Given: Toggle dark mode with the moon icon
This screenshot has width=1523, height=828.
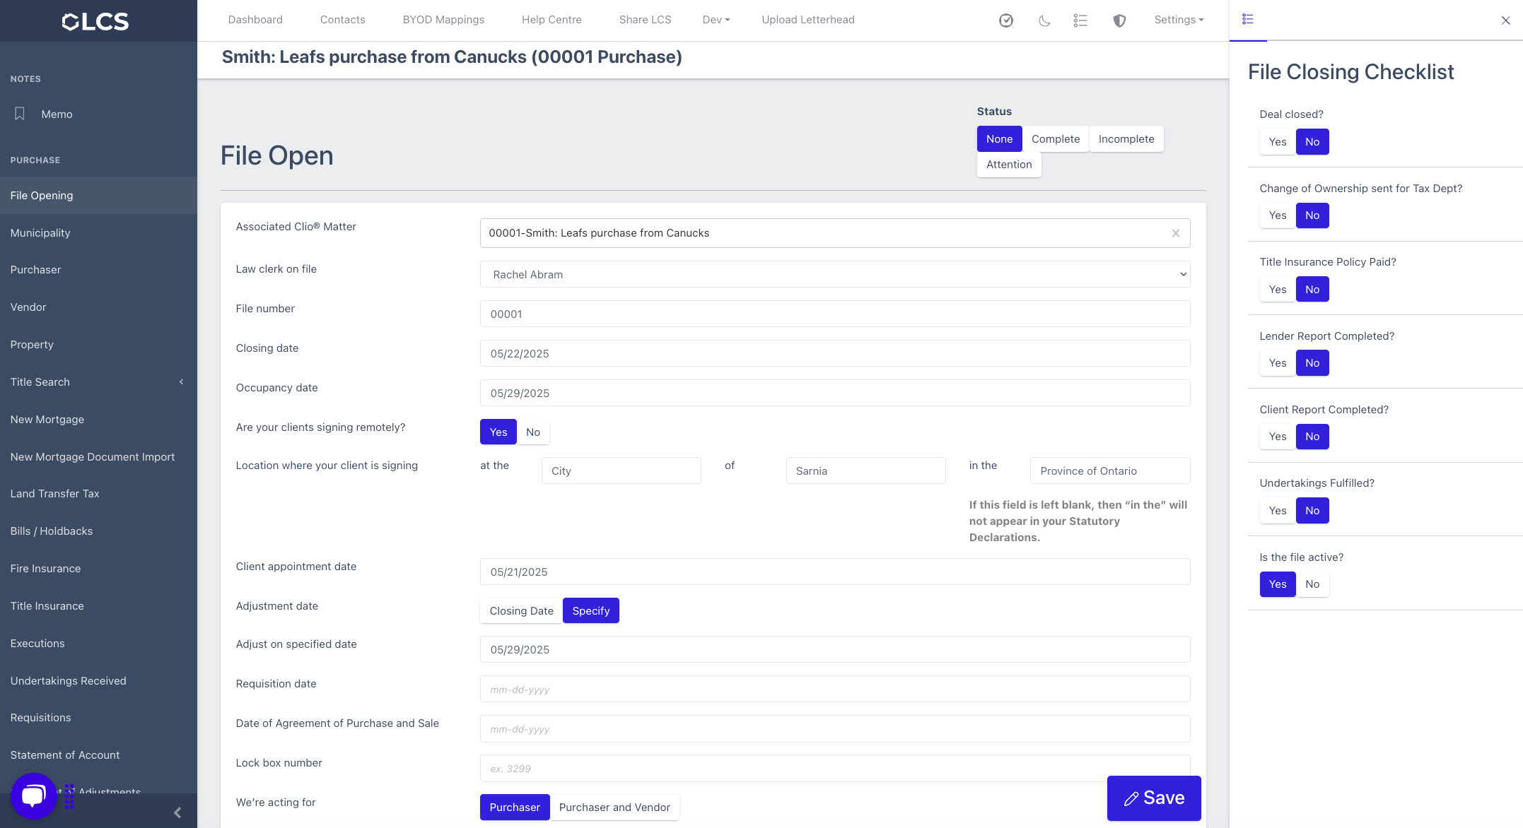Looking at the screenshot, I should point(1044,20).
